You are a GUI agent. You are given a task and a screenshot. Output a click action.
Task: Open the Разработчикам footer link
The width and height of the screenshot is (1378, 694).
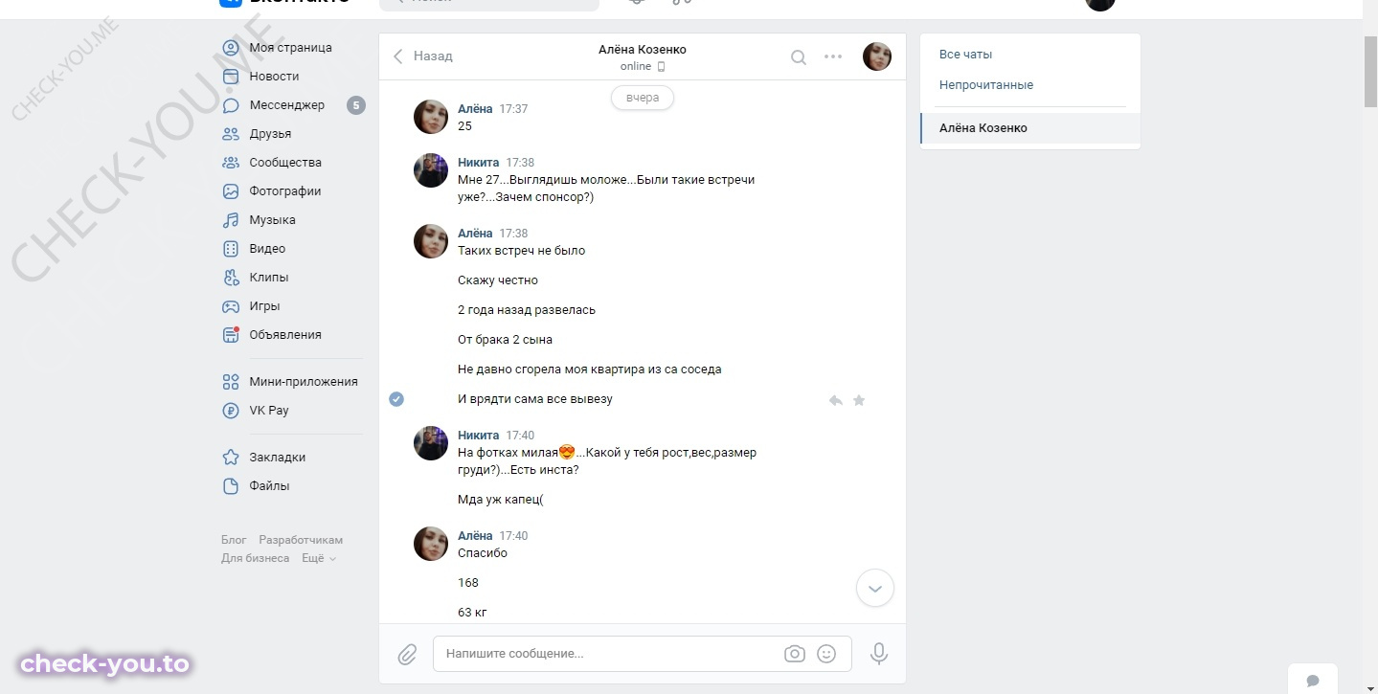click(x=301, y=541)
